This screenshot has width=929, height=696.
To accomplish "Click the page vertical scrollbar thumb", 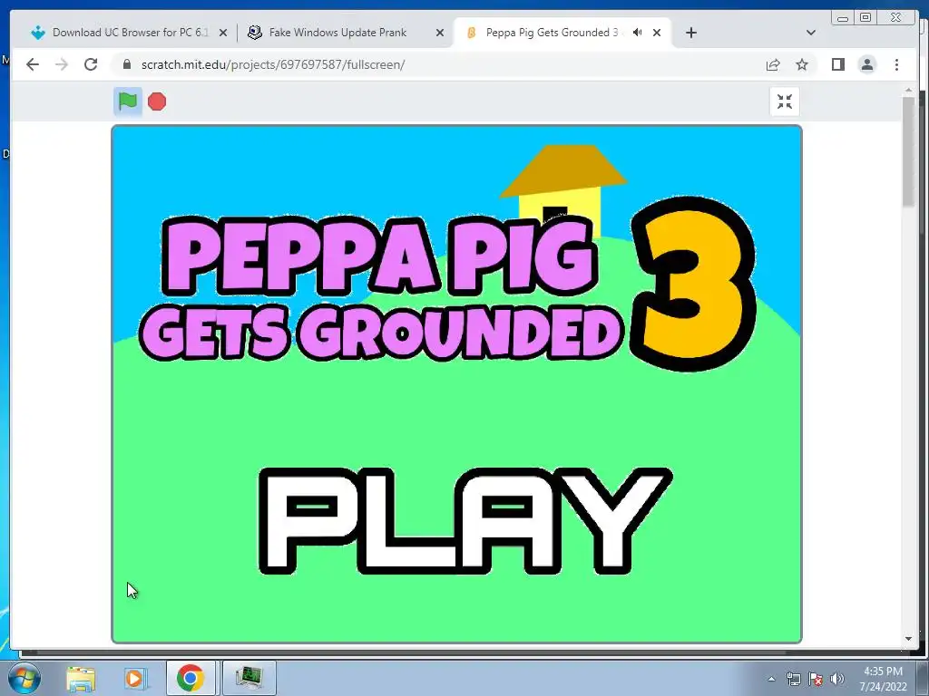I will pyautogui.click(x=908, y=151).
